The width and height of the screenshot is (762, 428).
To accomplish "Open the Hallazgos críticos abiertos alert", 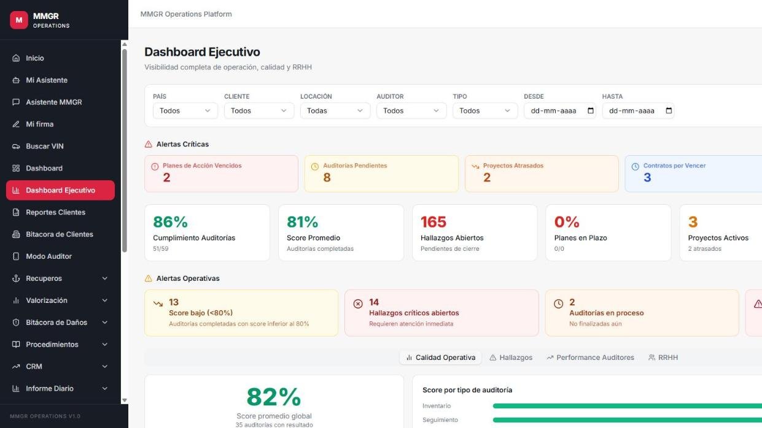I will [x=441, y=313].
